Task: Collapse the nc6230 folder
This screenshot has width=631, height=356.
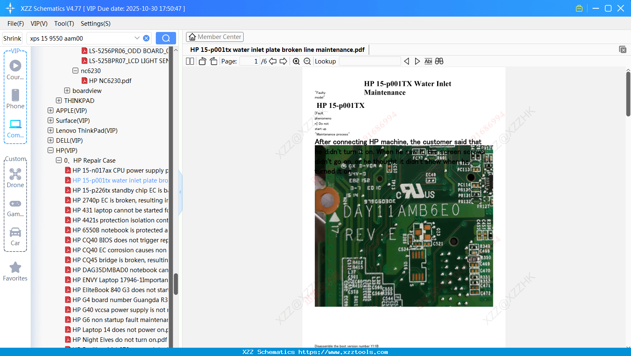Action: [x=75, y=71]
